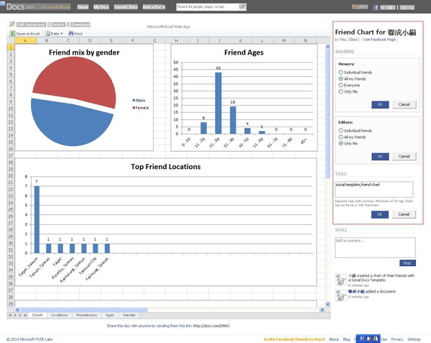Click Sign Out link

tap(407, 7)
